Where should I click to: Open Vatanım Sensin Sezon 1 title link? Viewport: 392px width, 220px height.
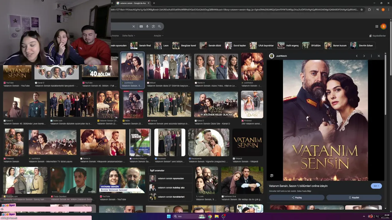pyautogui.click(x=298, y=186)
